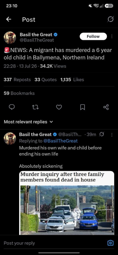Tap the repost arrows icon
Viewport: 118px width, 255px height.
point(35,107)
